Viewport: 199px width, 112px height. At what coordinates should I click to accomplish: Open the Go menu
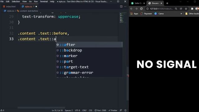(x=30, y=2)
